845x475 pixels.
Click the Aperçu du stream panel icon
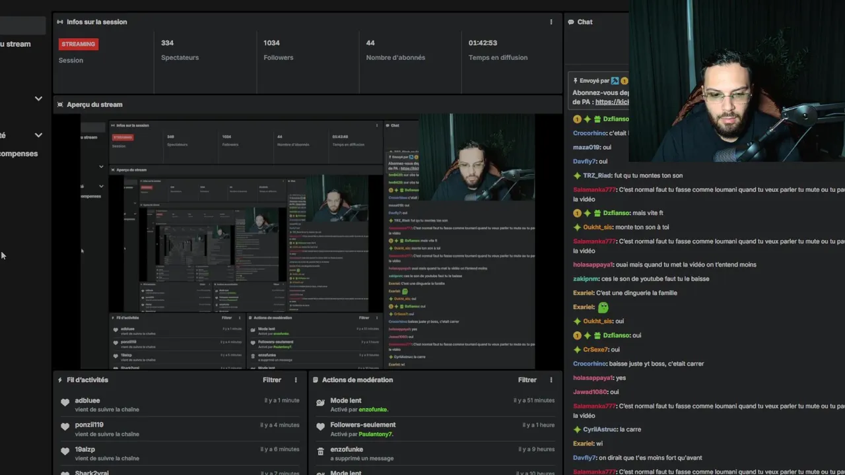pyautogui.click(x=60, y=104)
